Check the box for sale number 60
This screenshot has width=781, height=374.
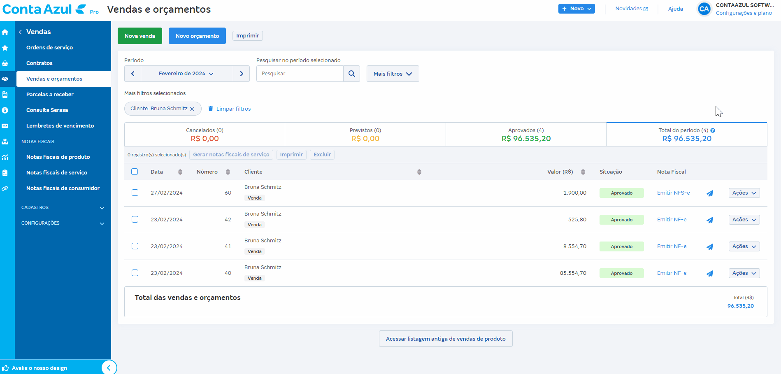pyautogui.click(x=135, y=193)
